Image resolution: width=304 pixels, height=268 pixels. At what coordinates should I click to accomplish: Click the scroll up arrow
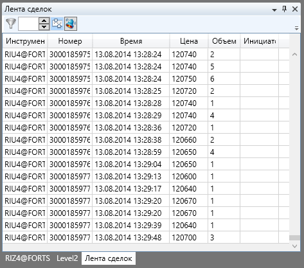tap(294, 55)
